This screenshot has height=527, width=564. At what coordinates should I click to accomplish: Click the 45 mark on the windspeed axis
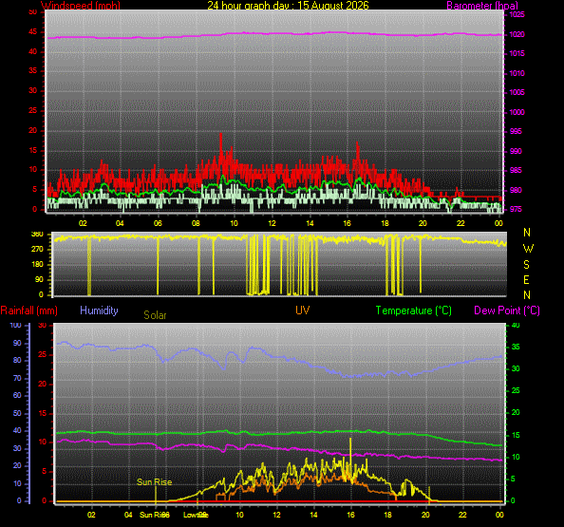(32, 31)
